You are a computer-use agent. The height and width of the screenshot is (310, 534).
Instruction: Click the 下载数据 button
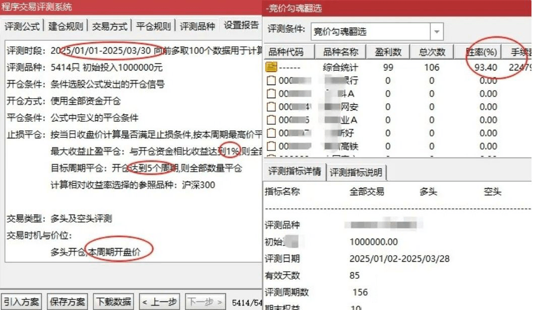point(114,301)
